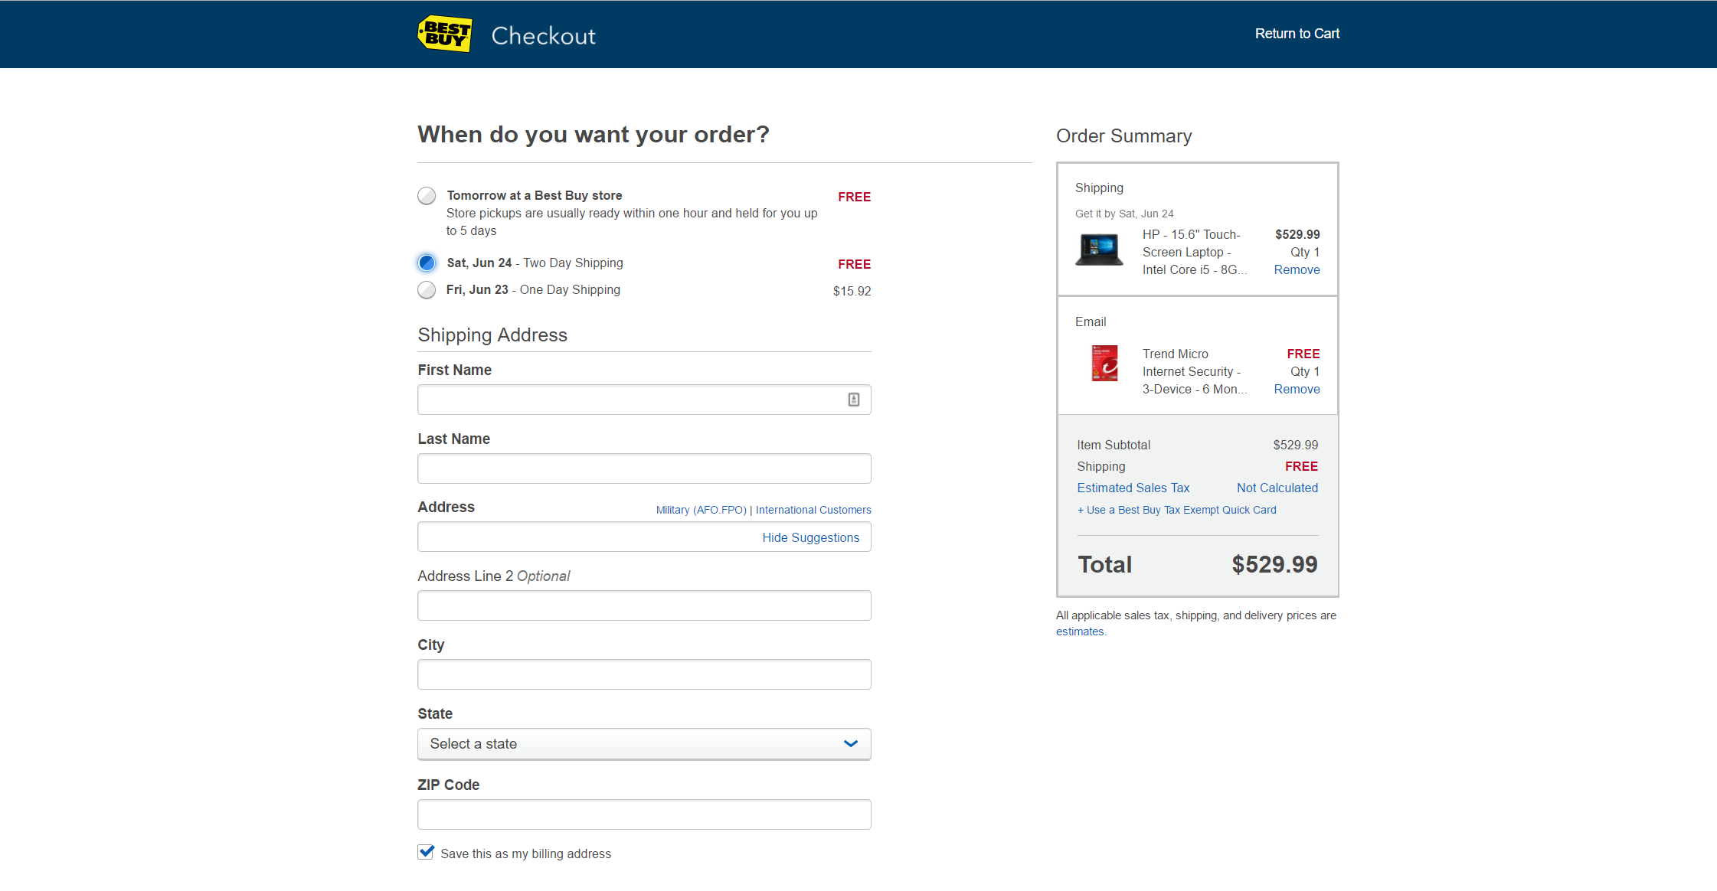Viewport: 1717px width, 891px height.
Task: Focus the City input field
Action: (x=644, y=674)
